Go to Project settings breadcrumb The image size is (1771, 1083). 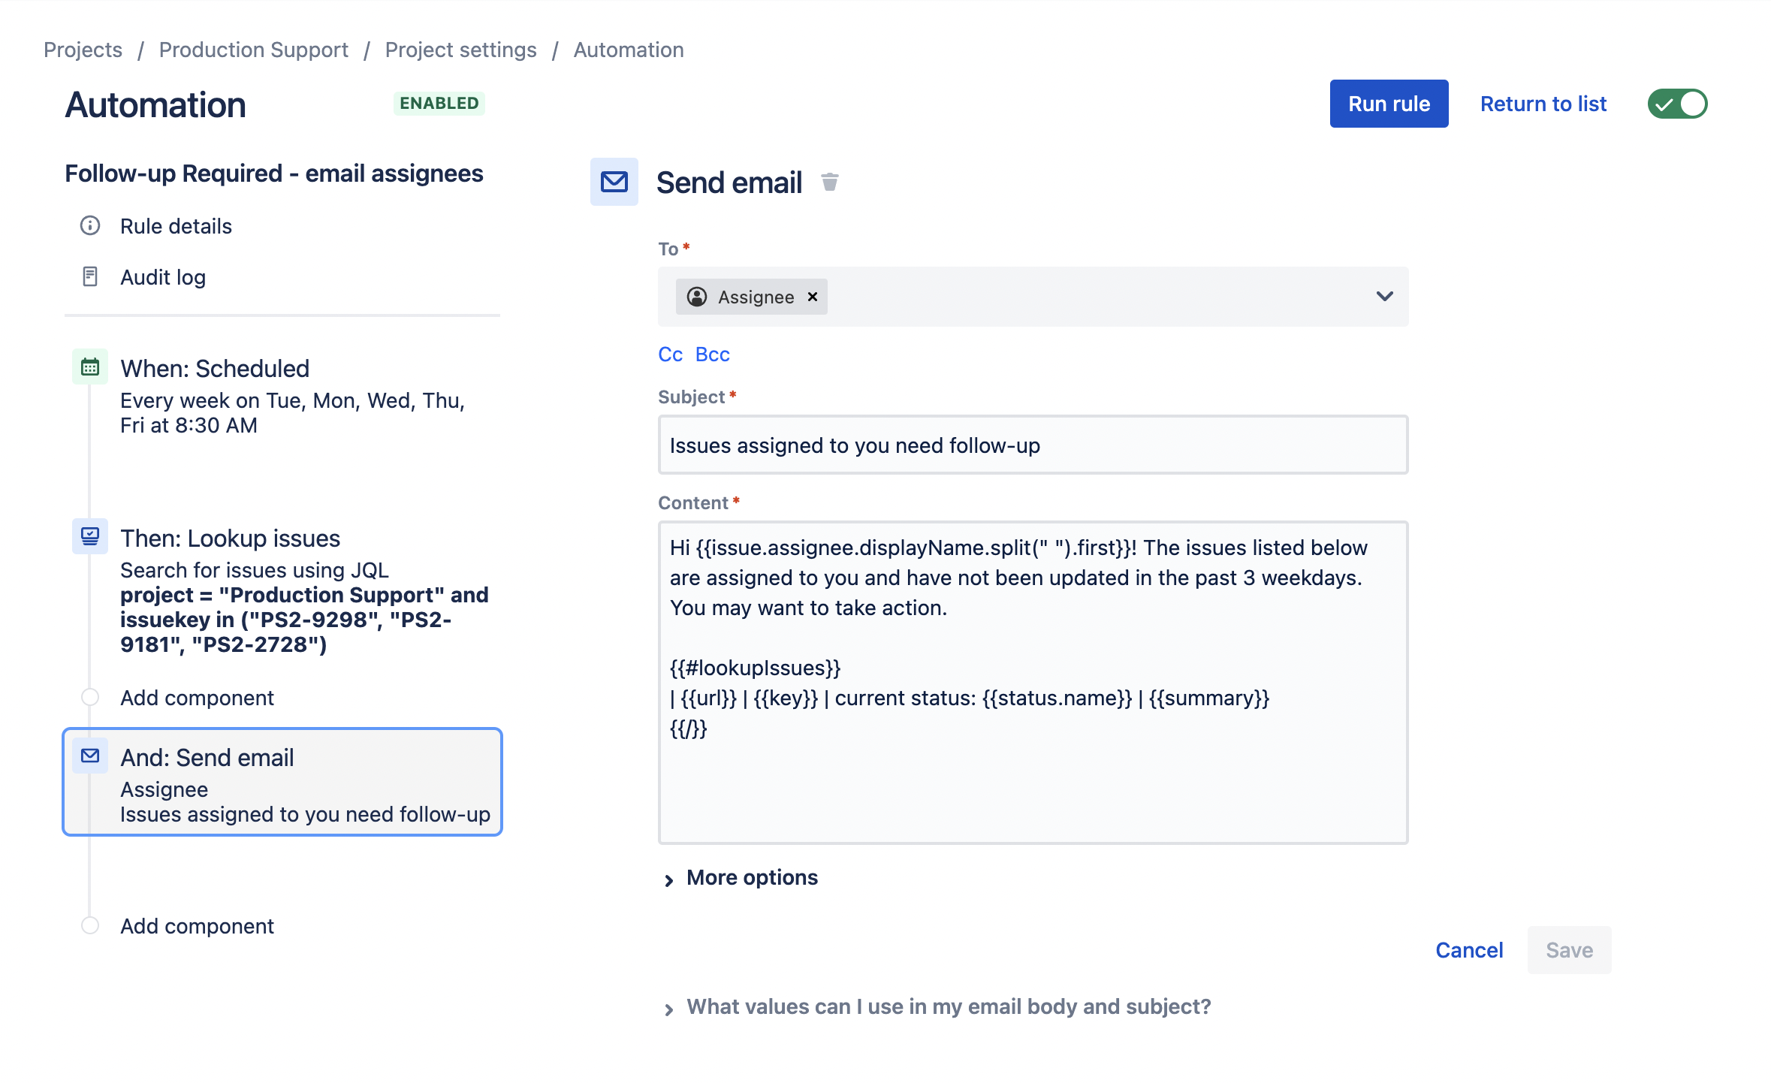coord(460,50)
